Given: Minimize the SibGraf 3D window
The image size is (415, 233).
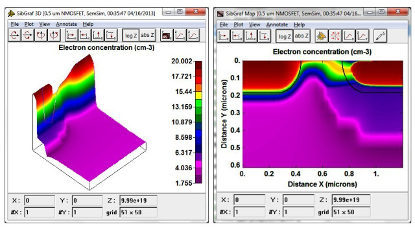Looking at the screenshot, I should [169, 12].
